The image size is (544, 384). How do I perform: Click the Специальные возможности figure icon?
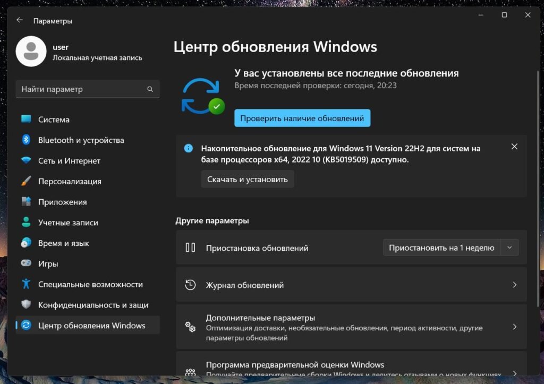click(x=26, y=284)
